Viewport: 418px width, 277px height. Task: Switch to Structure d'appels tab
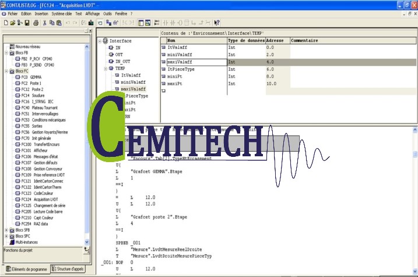coord(68,269)
